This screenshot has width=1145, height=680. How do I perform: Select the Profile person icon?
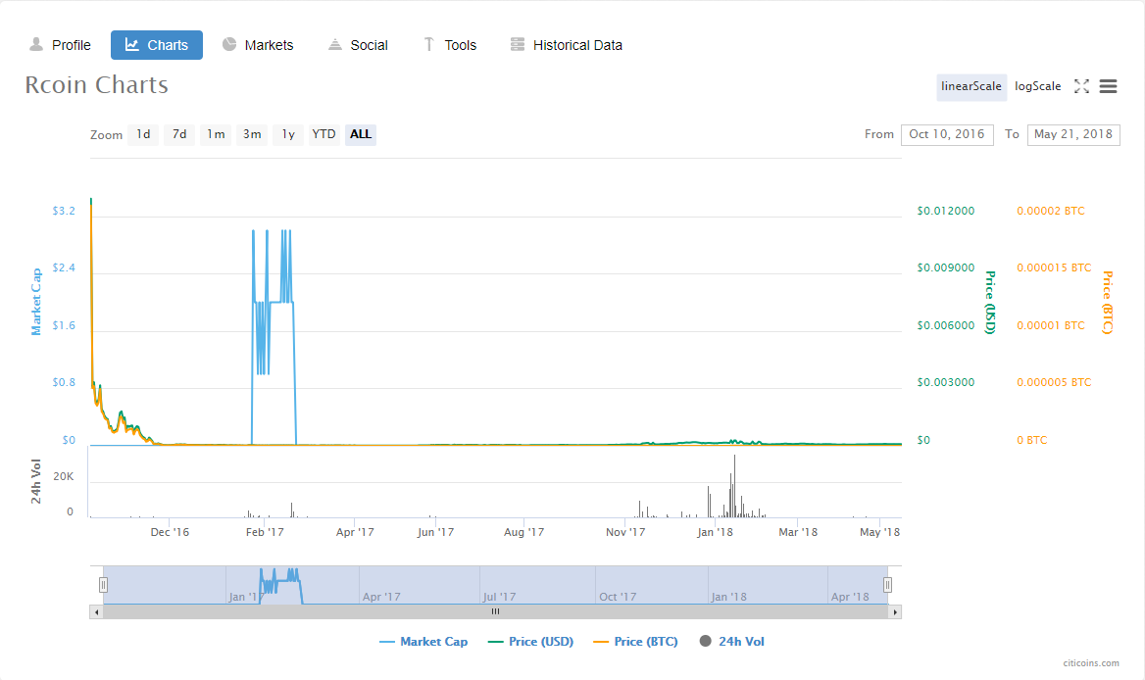[35, 44]
